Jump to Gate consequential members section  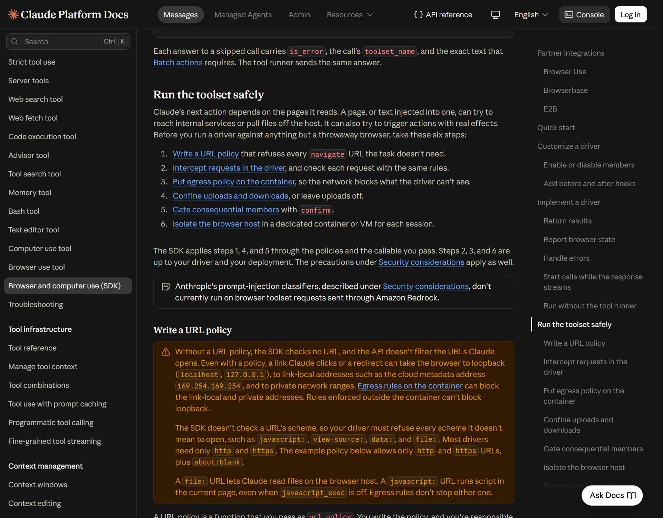[x=593, y=449]
